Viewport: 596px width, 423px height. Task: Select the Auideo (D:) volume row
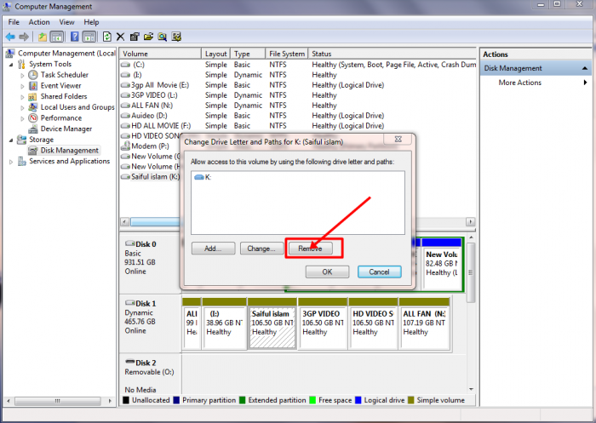(298, 116)
